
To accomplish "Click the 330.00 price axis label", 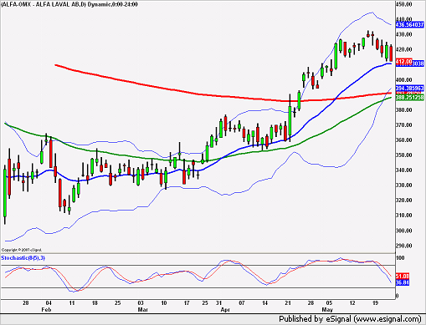I will (403, 185).
